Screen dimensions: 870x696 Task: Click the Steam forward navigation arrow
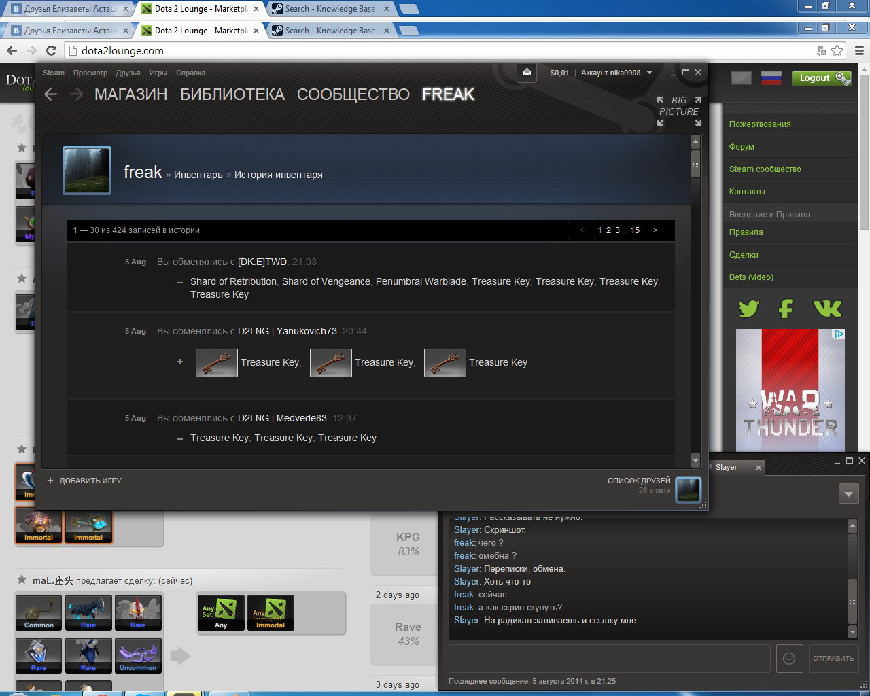pos(76,94)
